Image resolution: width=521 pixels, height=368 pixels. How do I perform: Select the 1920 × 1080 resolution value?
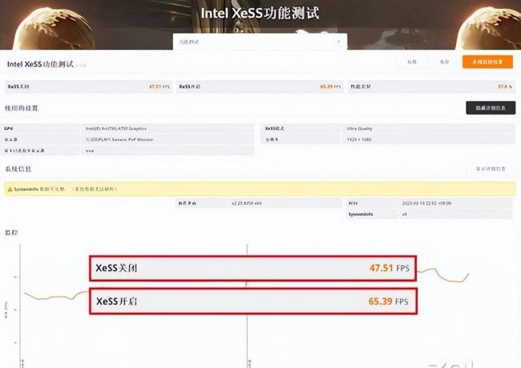coord(359,140)
